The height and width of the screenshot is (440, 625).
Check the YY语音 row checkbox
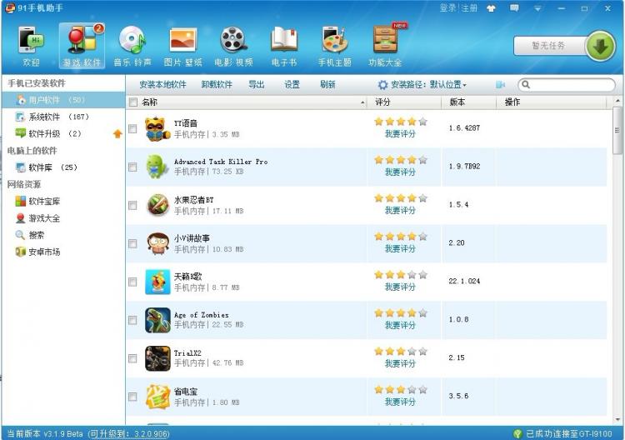coord(132,128)
